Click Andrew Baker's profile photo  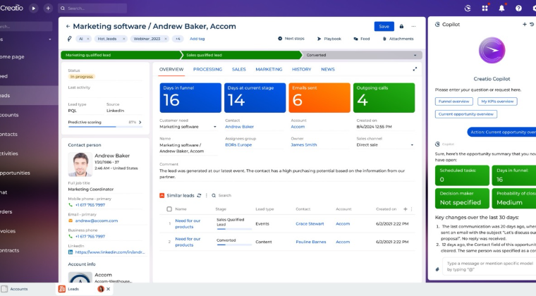click(80, 164)
